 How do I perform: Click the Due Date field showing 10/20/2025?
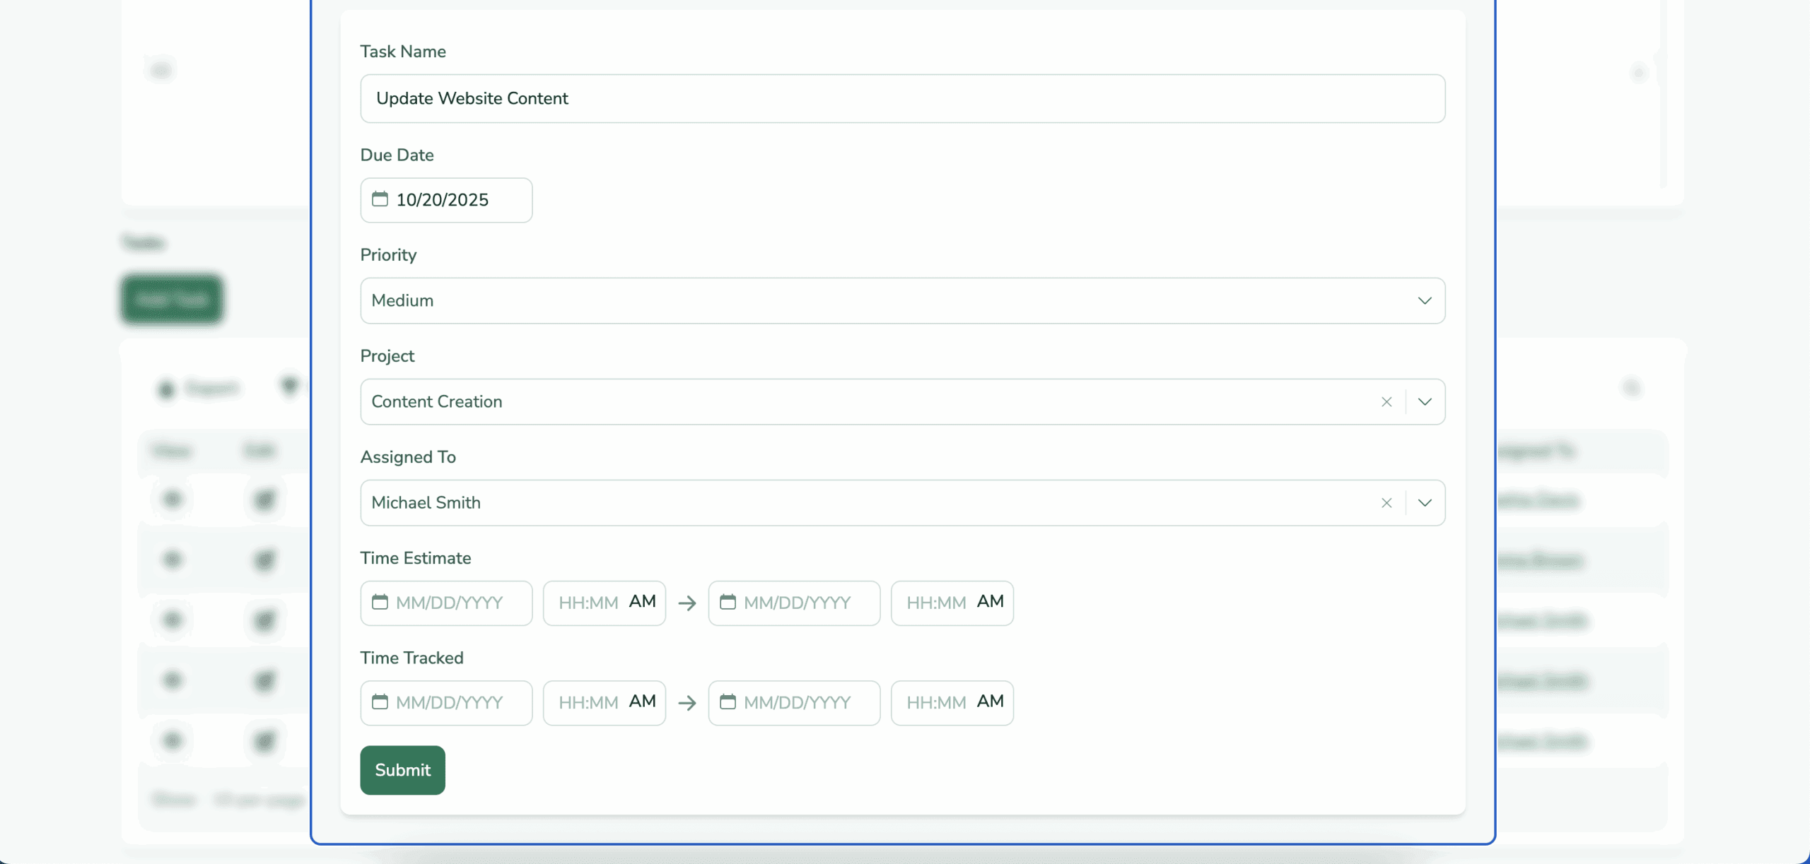443,200
